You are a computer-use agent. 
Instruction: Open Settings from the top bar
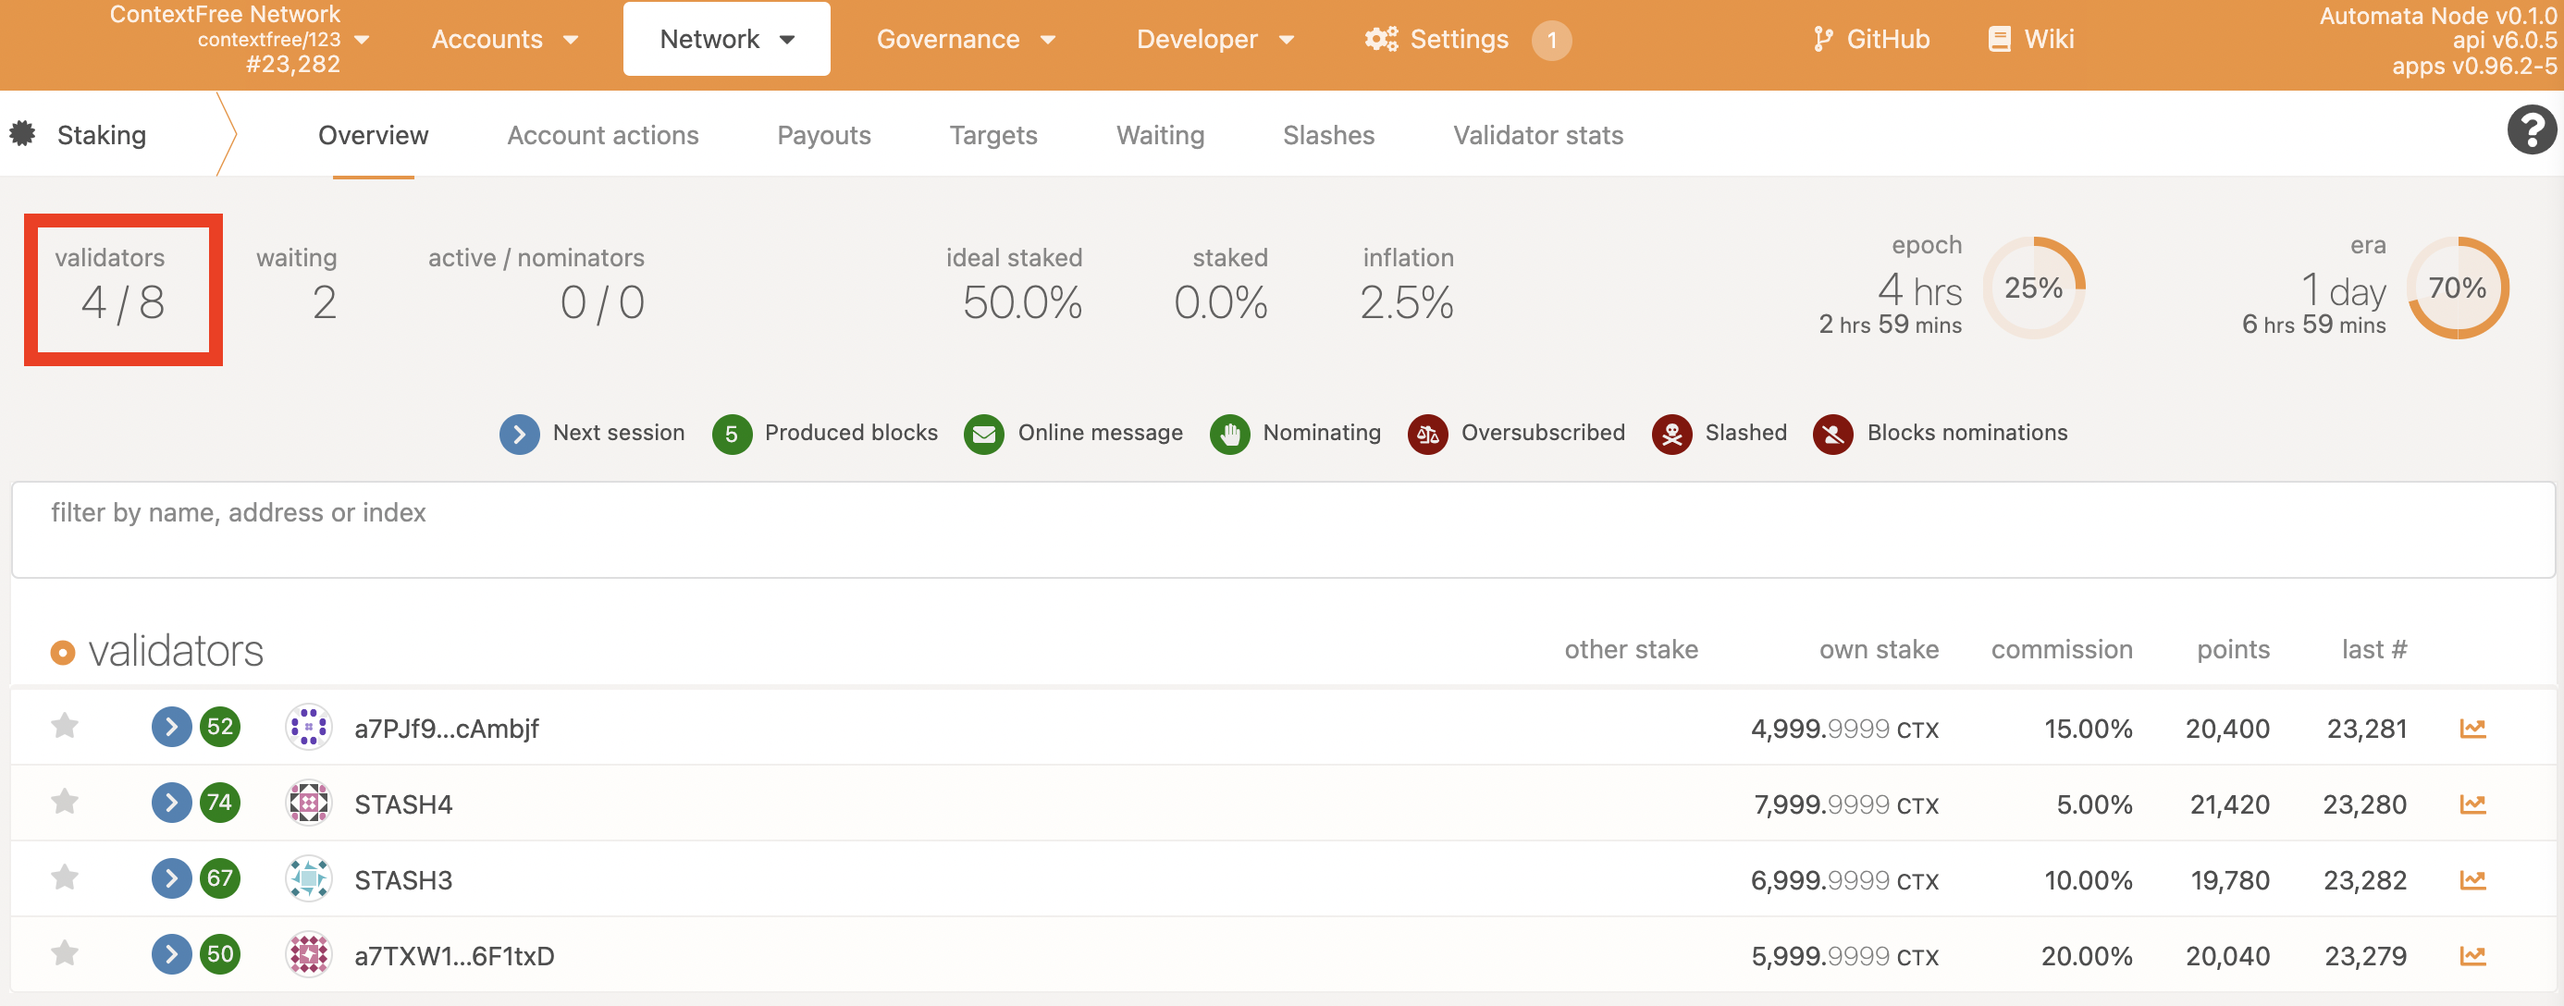pyautogui.click(x=1436, y=40)
